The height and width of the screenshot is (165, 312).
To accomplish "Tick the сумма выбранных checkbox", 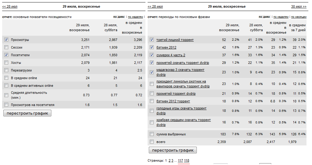I will click(x=152, y=134).
